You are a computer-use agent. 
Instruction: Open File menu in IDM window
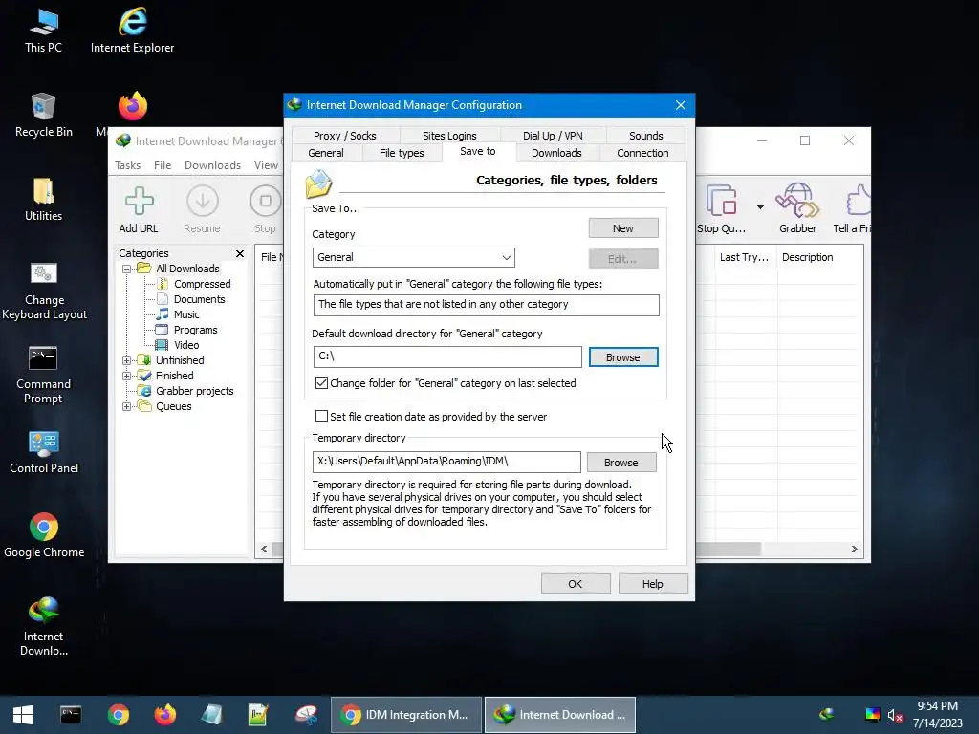[x=163, y=165]
